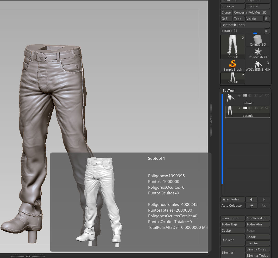Click Convertir PolyMesh3D button
The height and width of the screenshot is (258, 278).
click(x=251, y=13)
